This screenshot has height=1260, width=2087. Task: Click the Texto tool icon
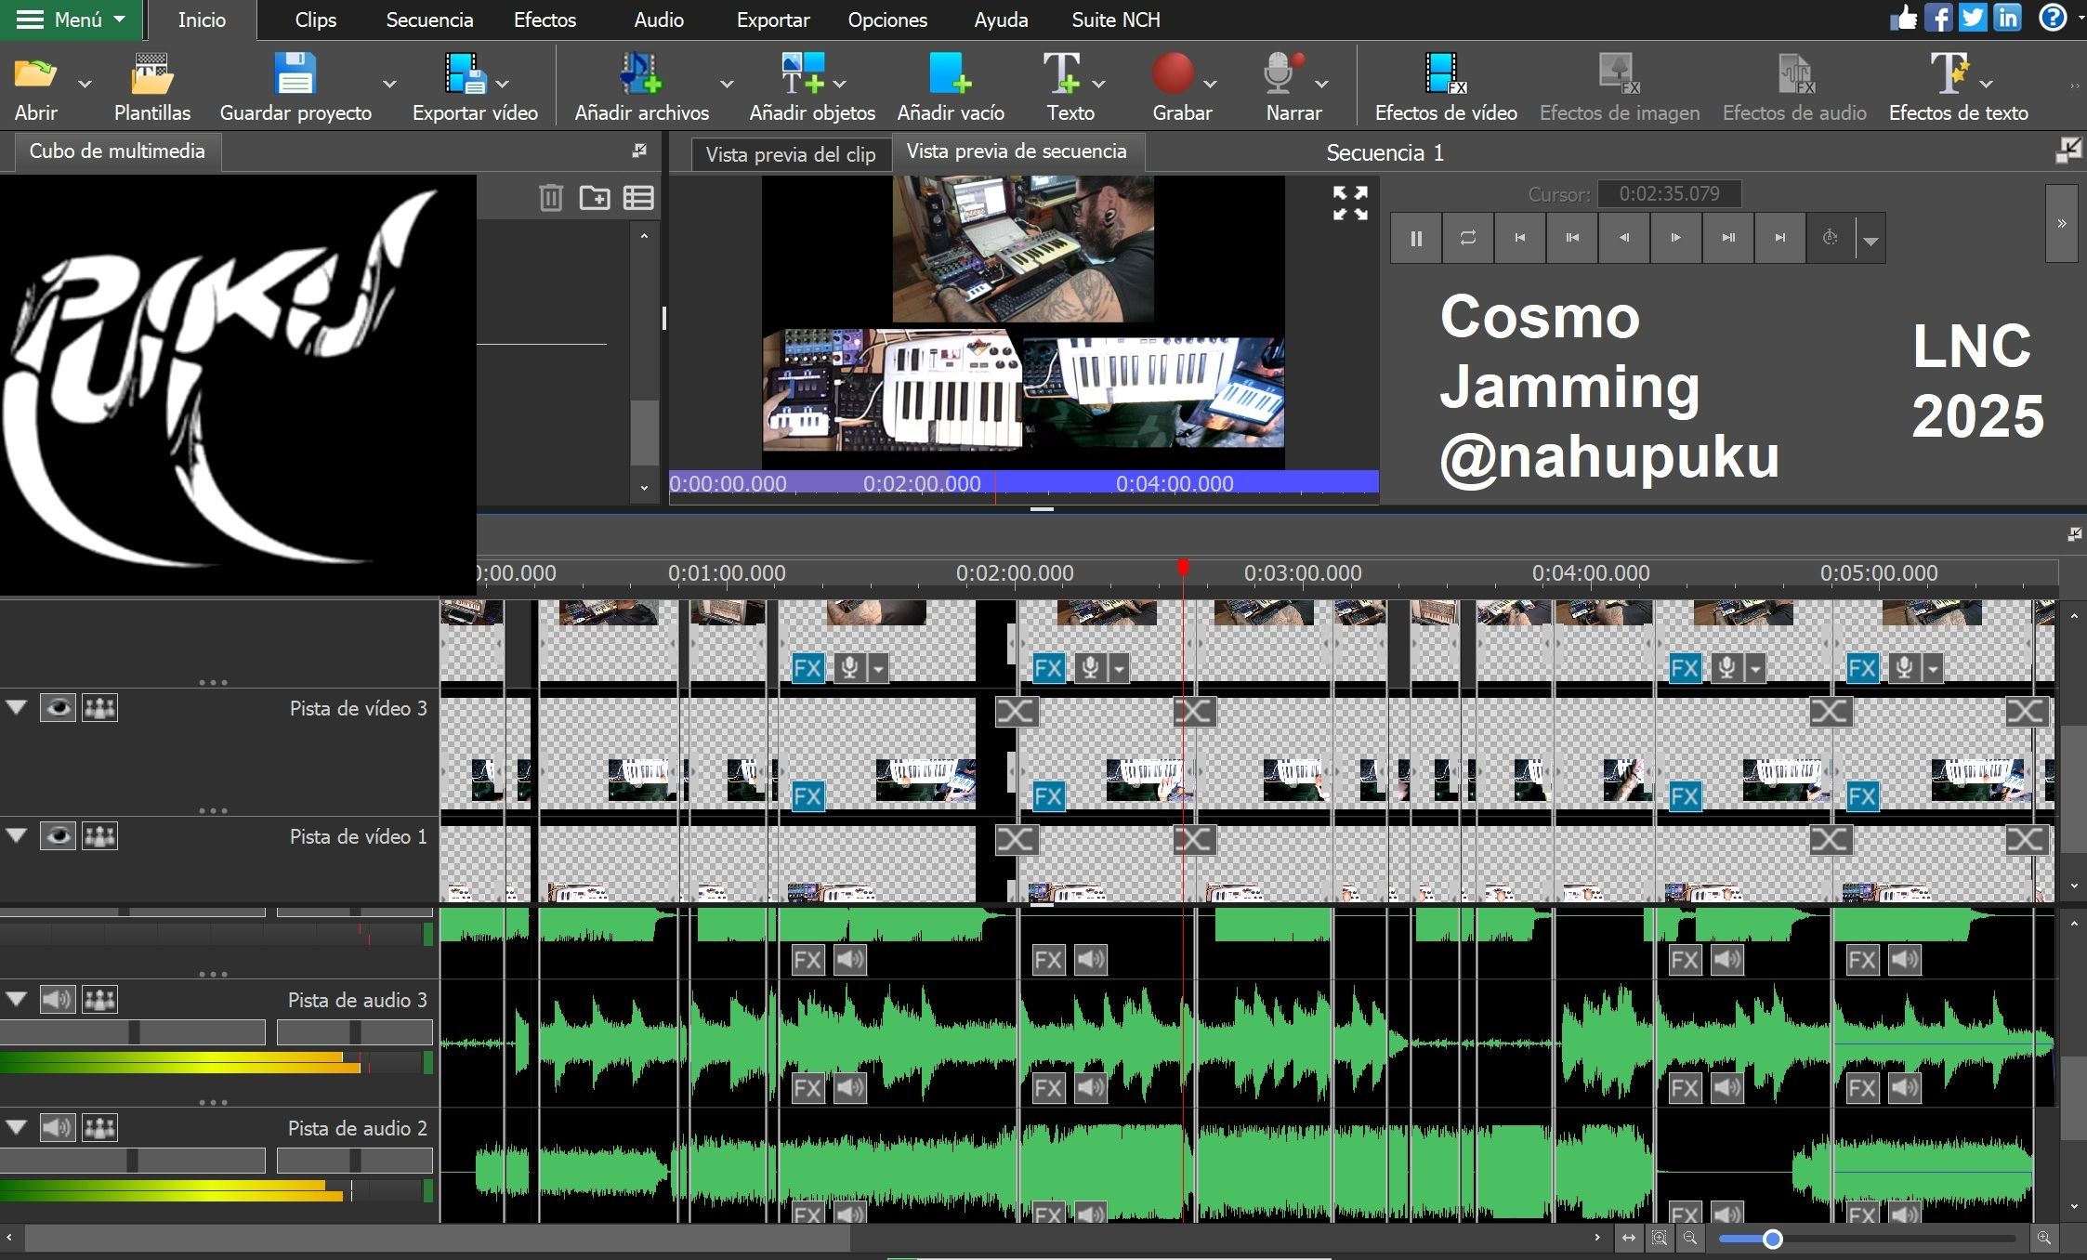tap(1061, 73)
